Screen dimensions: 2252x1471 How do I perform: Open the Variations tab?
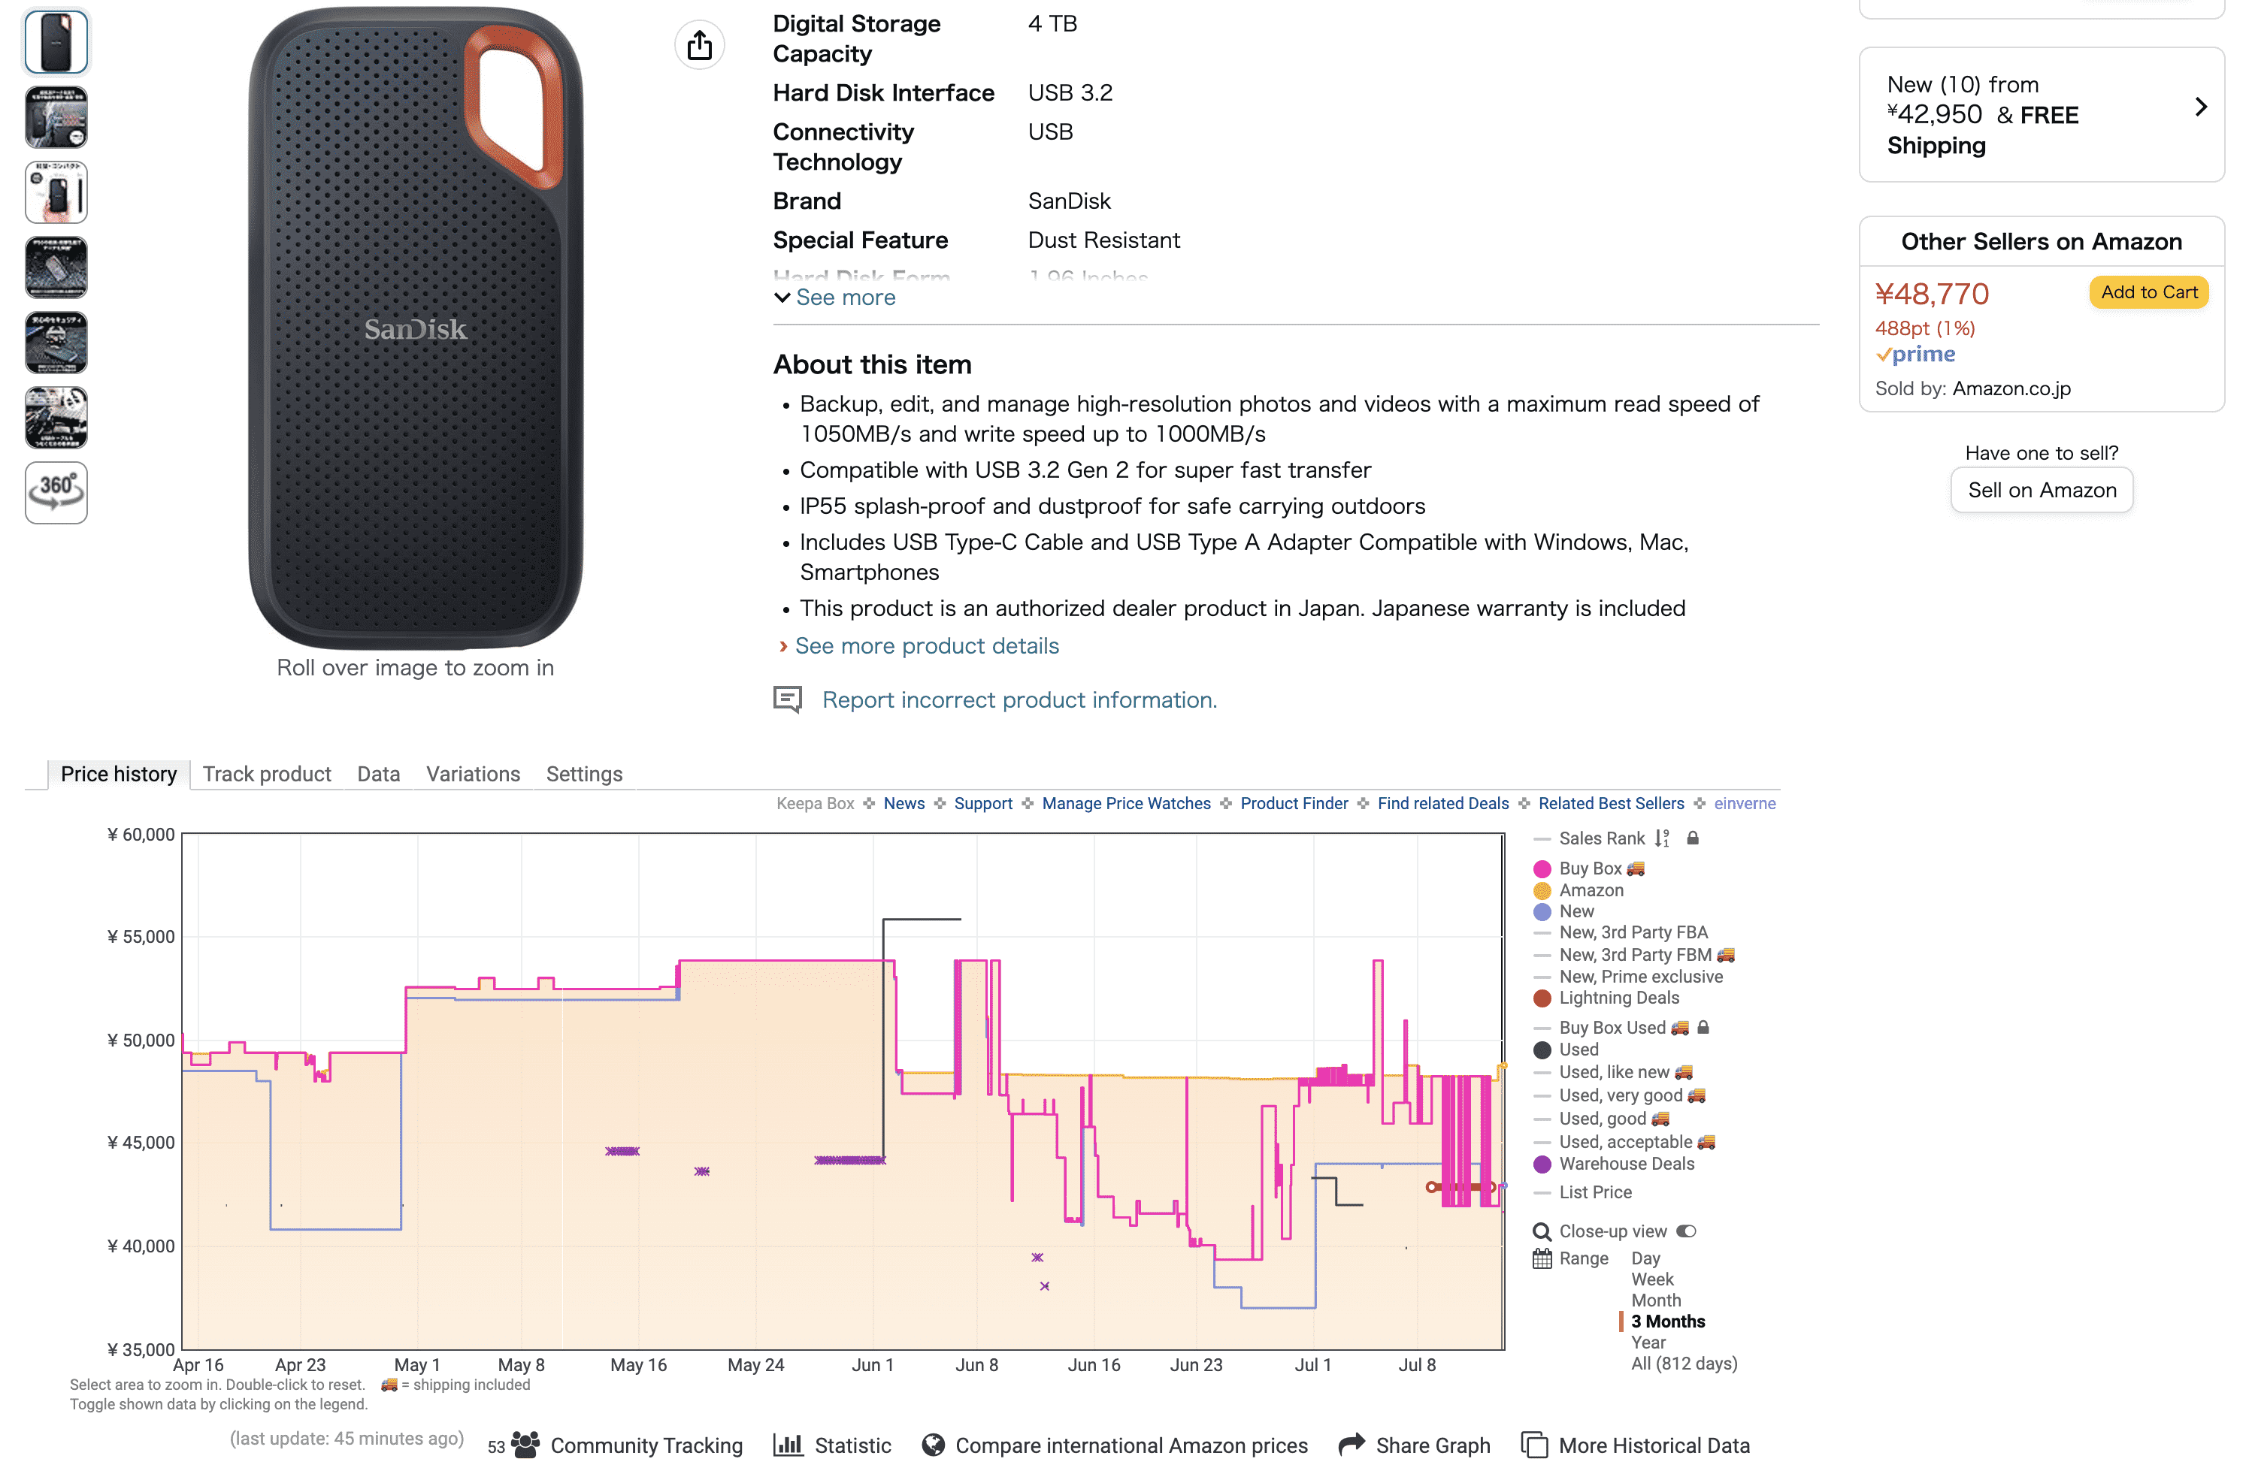(x=472, y=774)
